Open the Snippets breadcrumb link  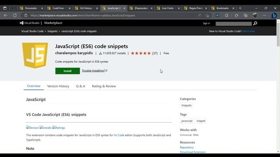point(52,31)
